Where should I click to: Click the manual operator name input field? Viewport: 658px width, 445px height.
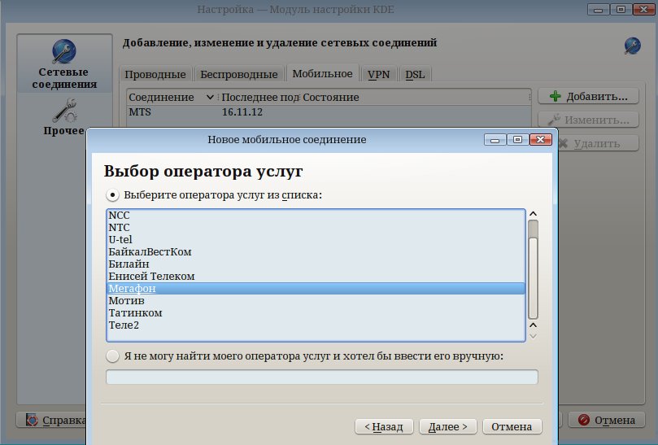pyautogui.click(x=322, y=377)
